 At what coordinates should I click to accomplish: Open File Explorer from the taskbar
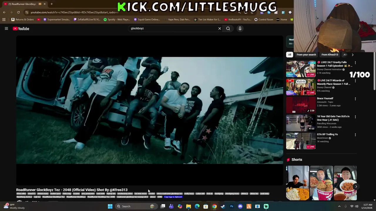click(x=188, y=206)
